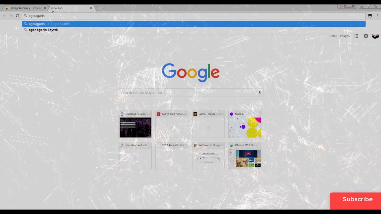Open a new tab with the tab strip button

[100, 8]
